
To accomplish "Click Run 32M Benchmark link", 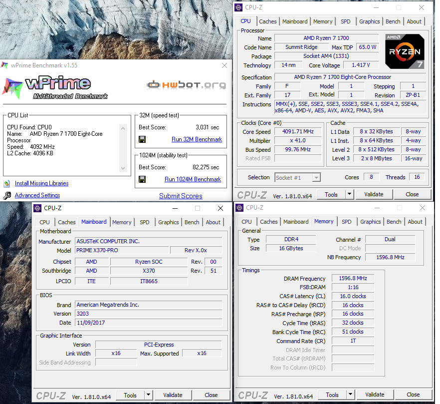I will coord(197,139).
